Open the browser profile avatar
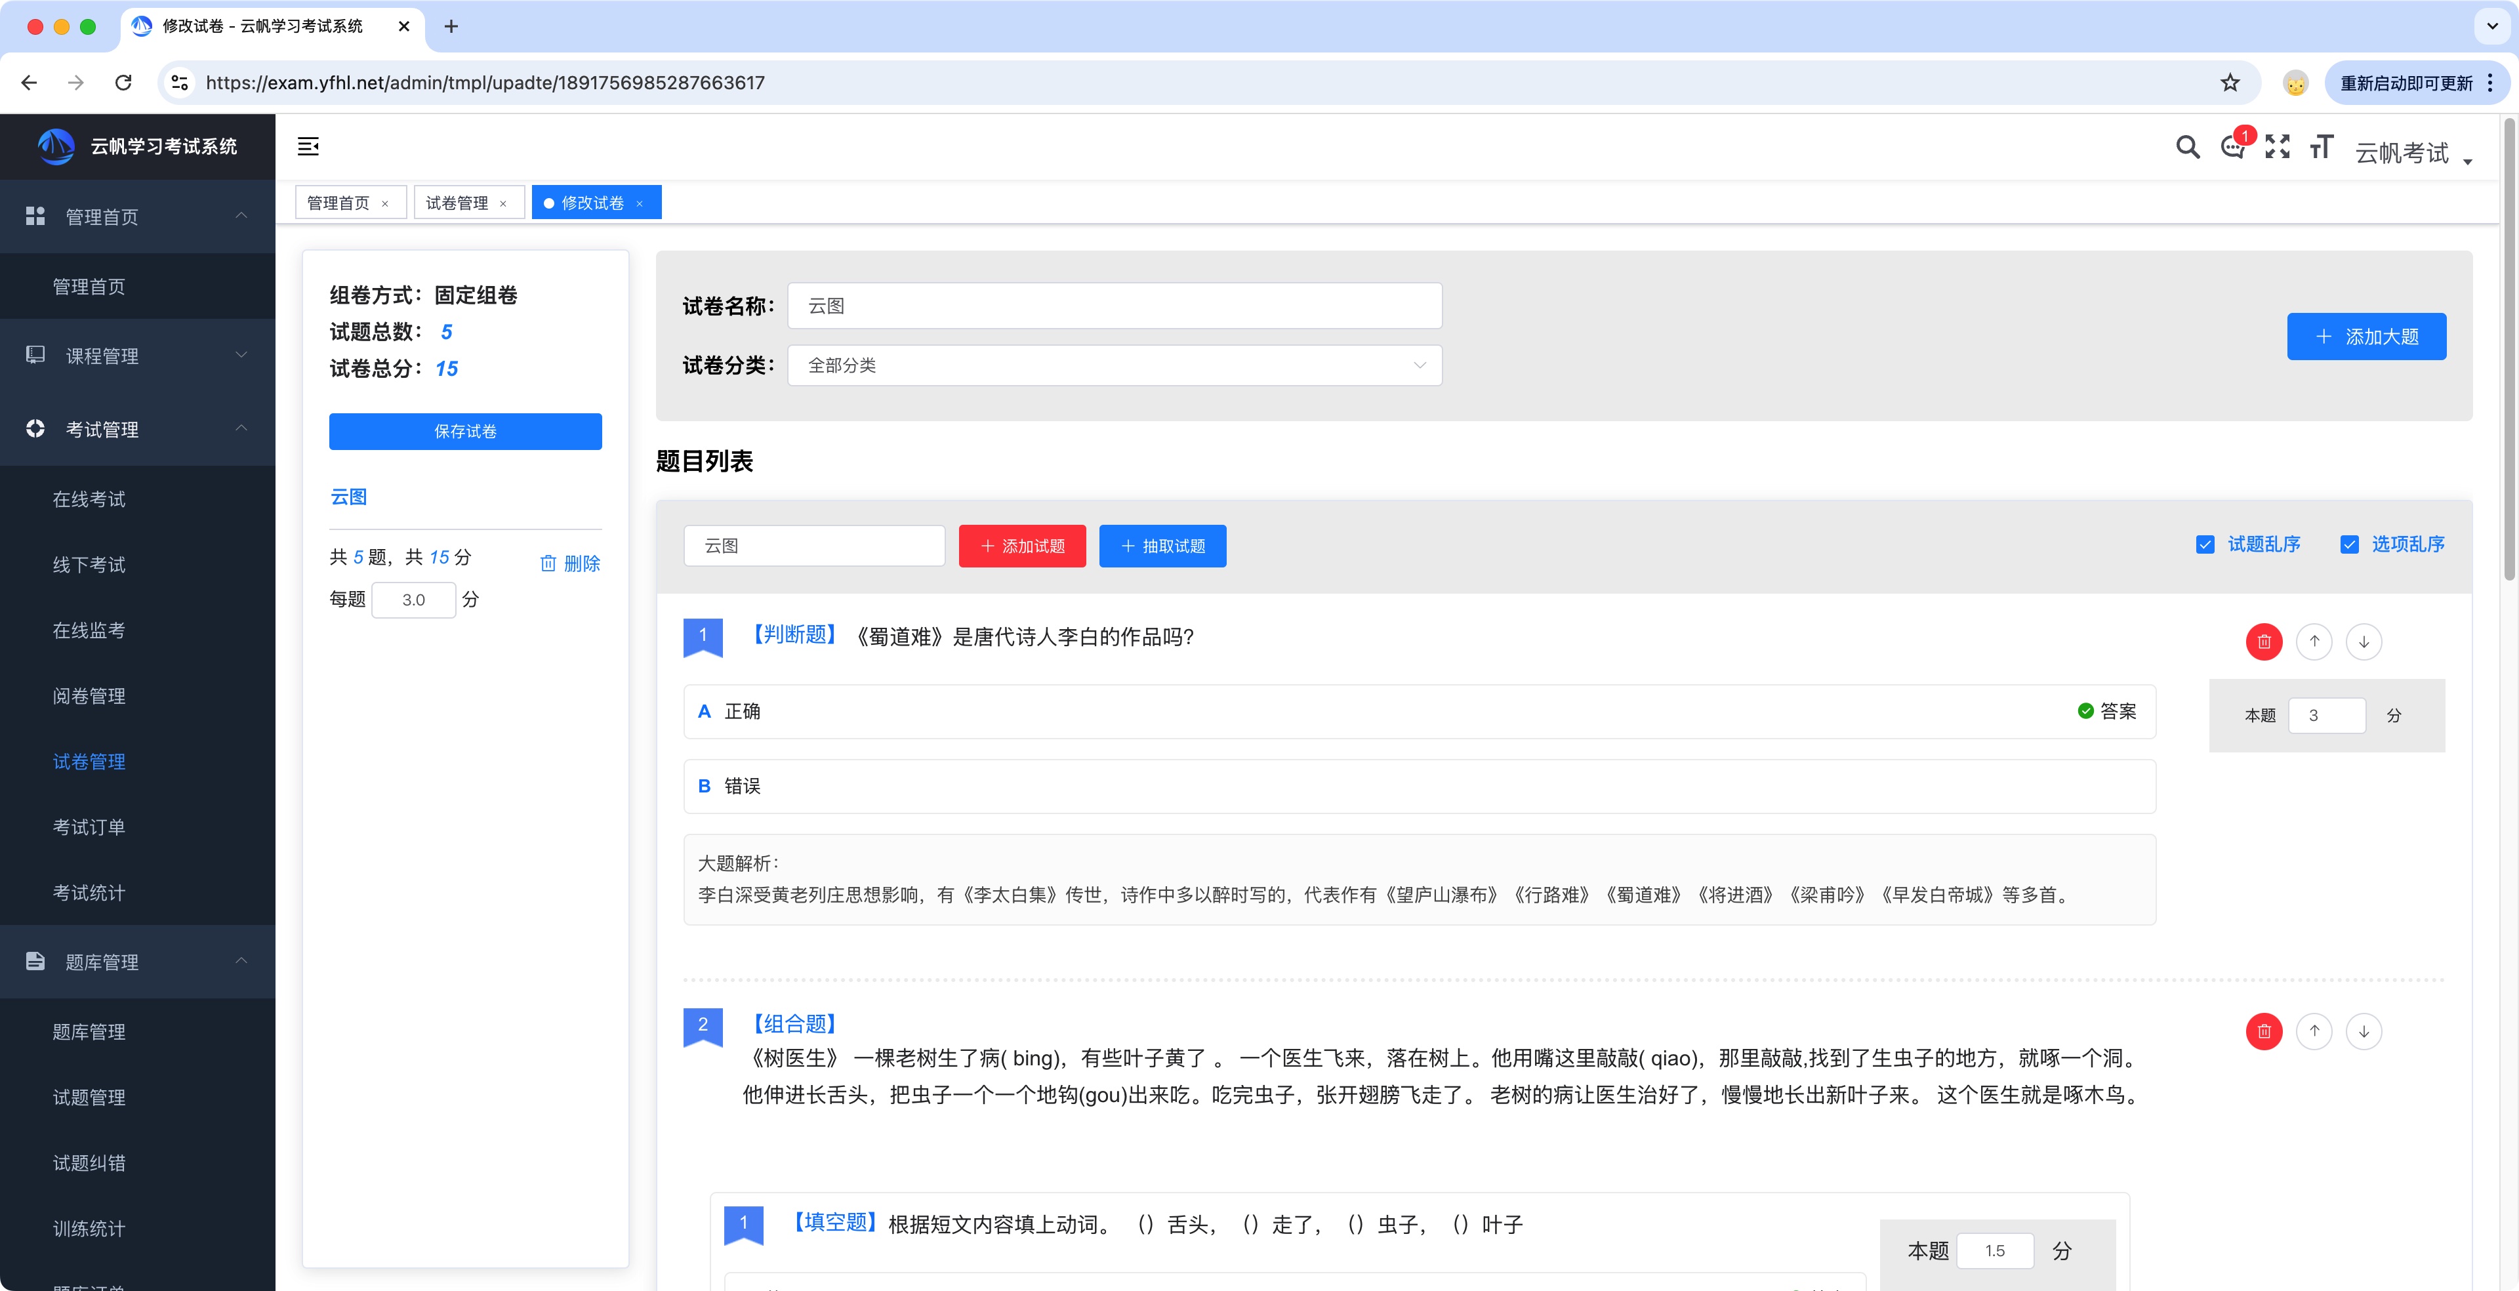 click(2295, 83)
